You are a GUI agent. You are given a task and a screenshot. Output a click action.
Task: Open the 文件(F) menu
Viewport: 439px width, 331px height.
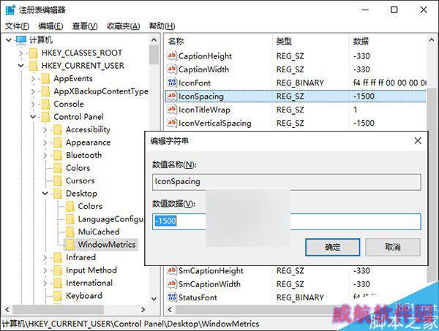point(17,26)
